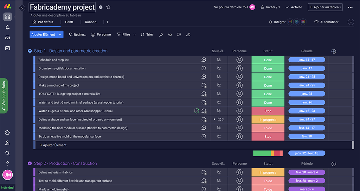This screenshot has width=360, height=191.
Task: Click the Vu pour la dernière fois JM avatar
Action: pos(252,7)
